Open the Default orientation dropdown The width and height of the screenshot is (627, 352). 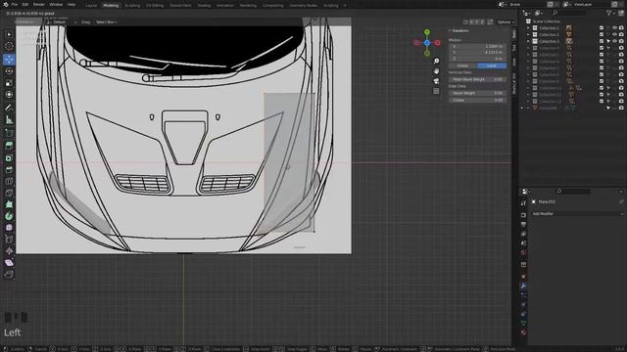(61, 22)
